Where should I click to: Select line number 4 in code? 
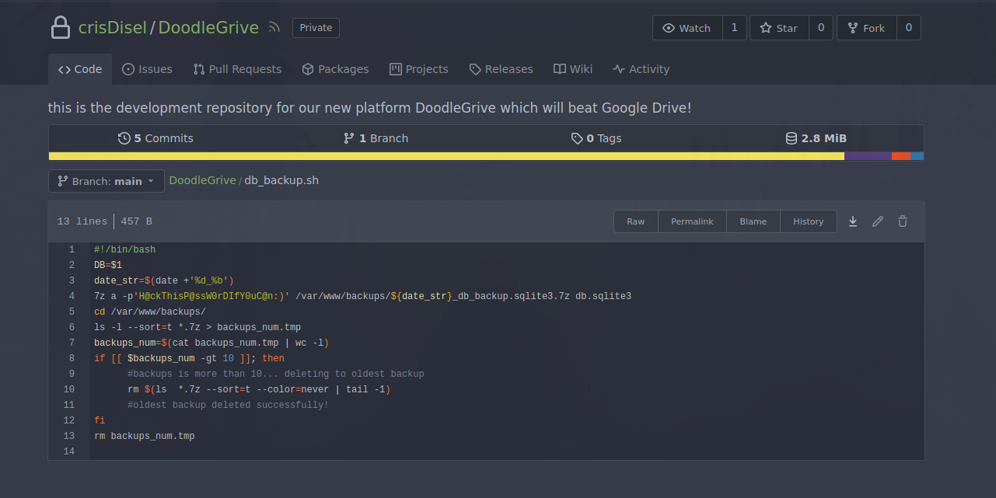(x=72, y=296)
